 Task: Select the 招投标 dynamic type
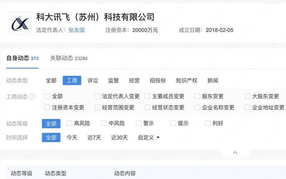coord(158,81)
